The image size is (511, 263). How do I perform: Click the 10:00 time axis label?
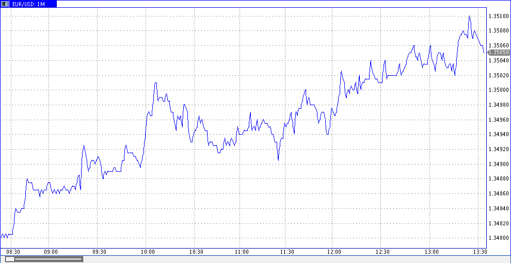click(148, 252)
